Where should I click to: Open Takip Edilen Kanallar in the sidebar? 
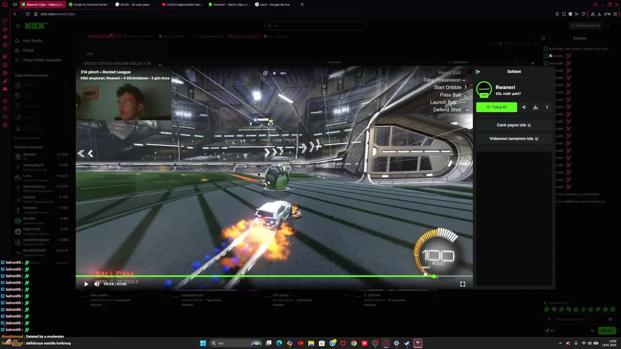click(42, 60)
